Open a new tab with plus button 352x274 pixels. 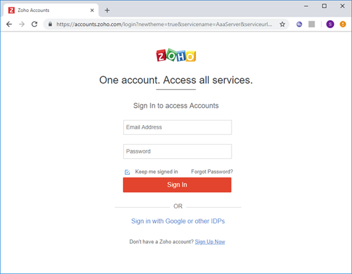tap(107, 10)
